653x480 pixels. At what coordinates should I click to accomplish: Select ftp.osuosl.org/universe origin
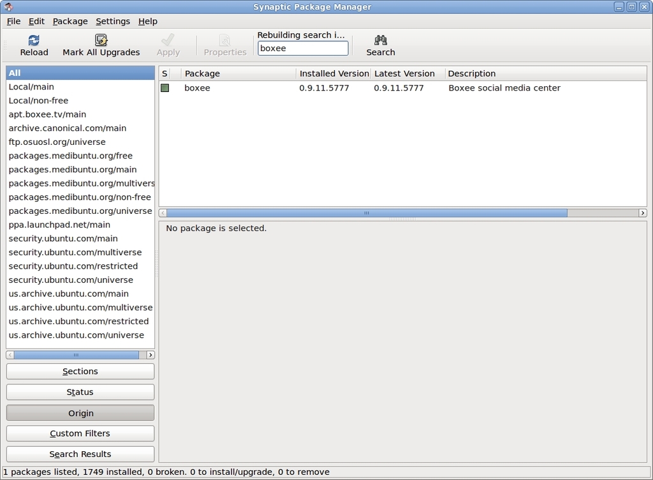coord(80,142)
